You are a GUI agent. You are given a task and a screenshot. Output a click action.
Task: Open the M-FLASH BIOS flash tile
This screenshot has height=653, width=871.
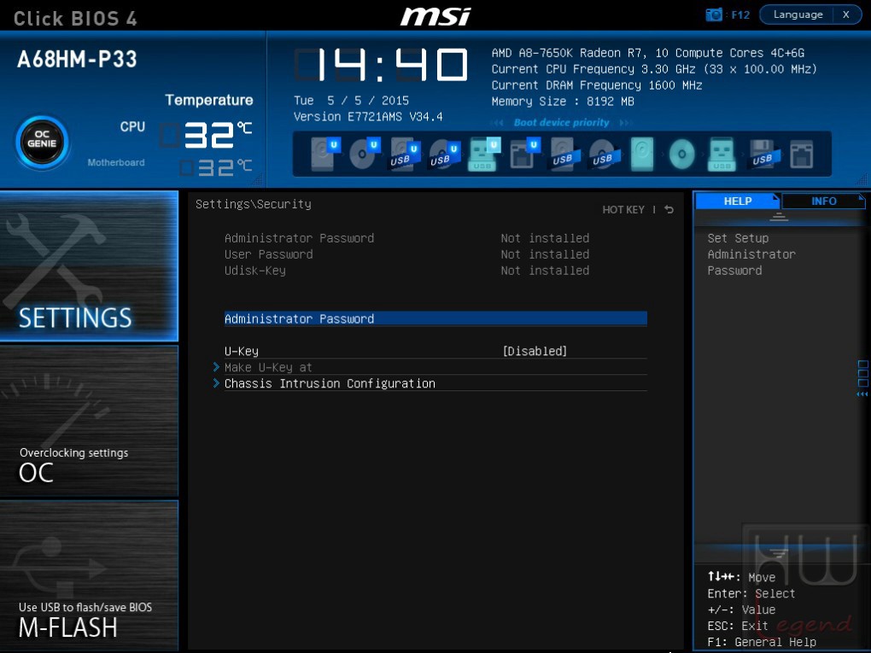click(x=89, y=575)
